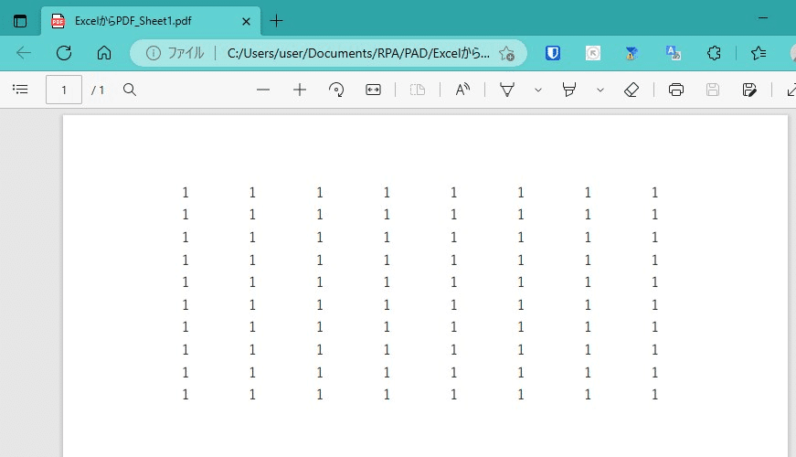This screenshot has height=457, width=796.
Task: Open the tab actions menu icon
Action: click(x=20, y=21)
